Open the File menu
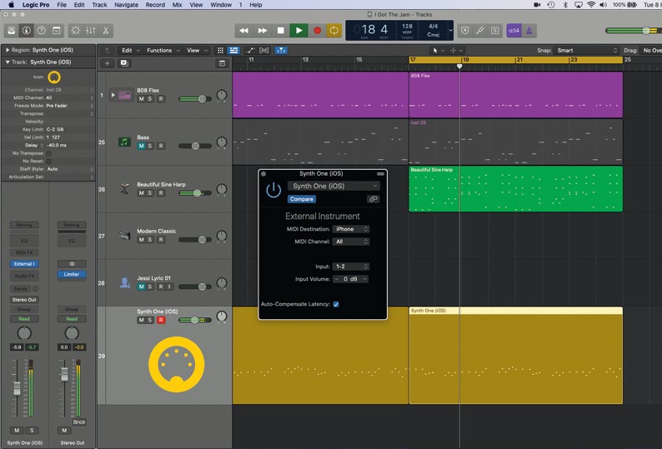Viewport: 662px width, 449px height. point(62,5)
